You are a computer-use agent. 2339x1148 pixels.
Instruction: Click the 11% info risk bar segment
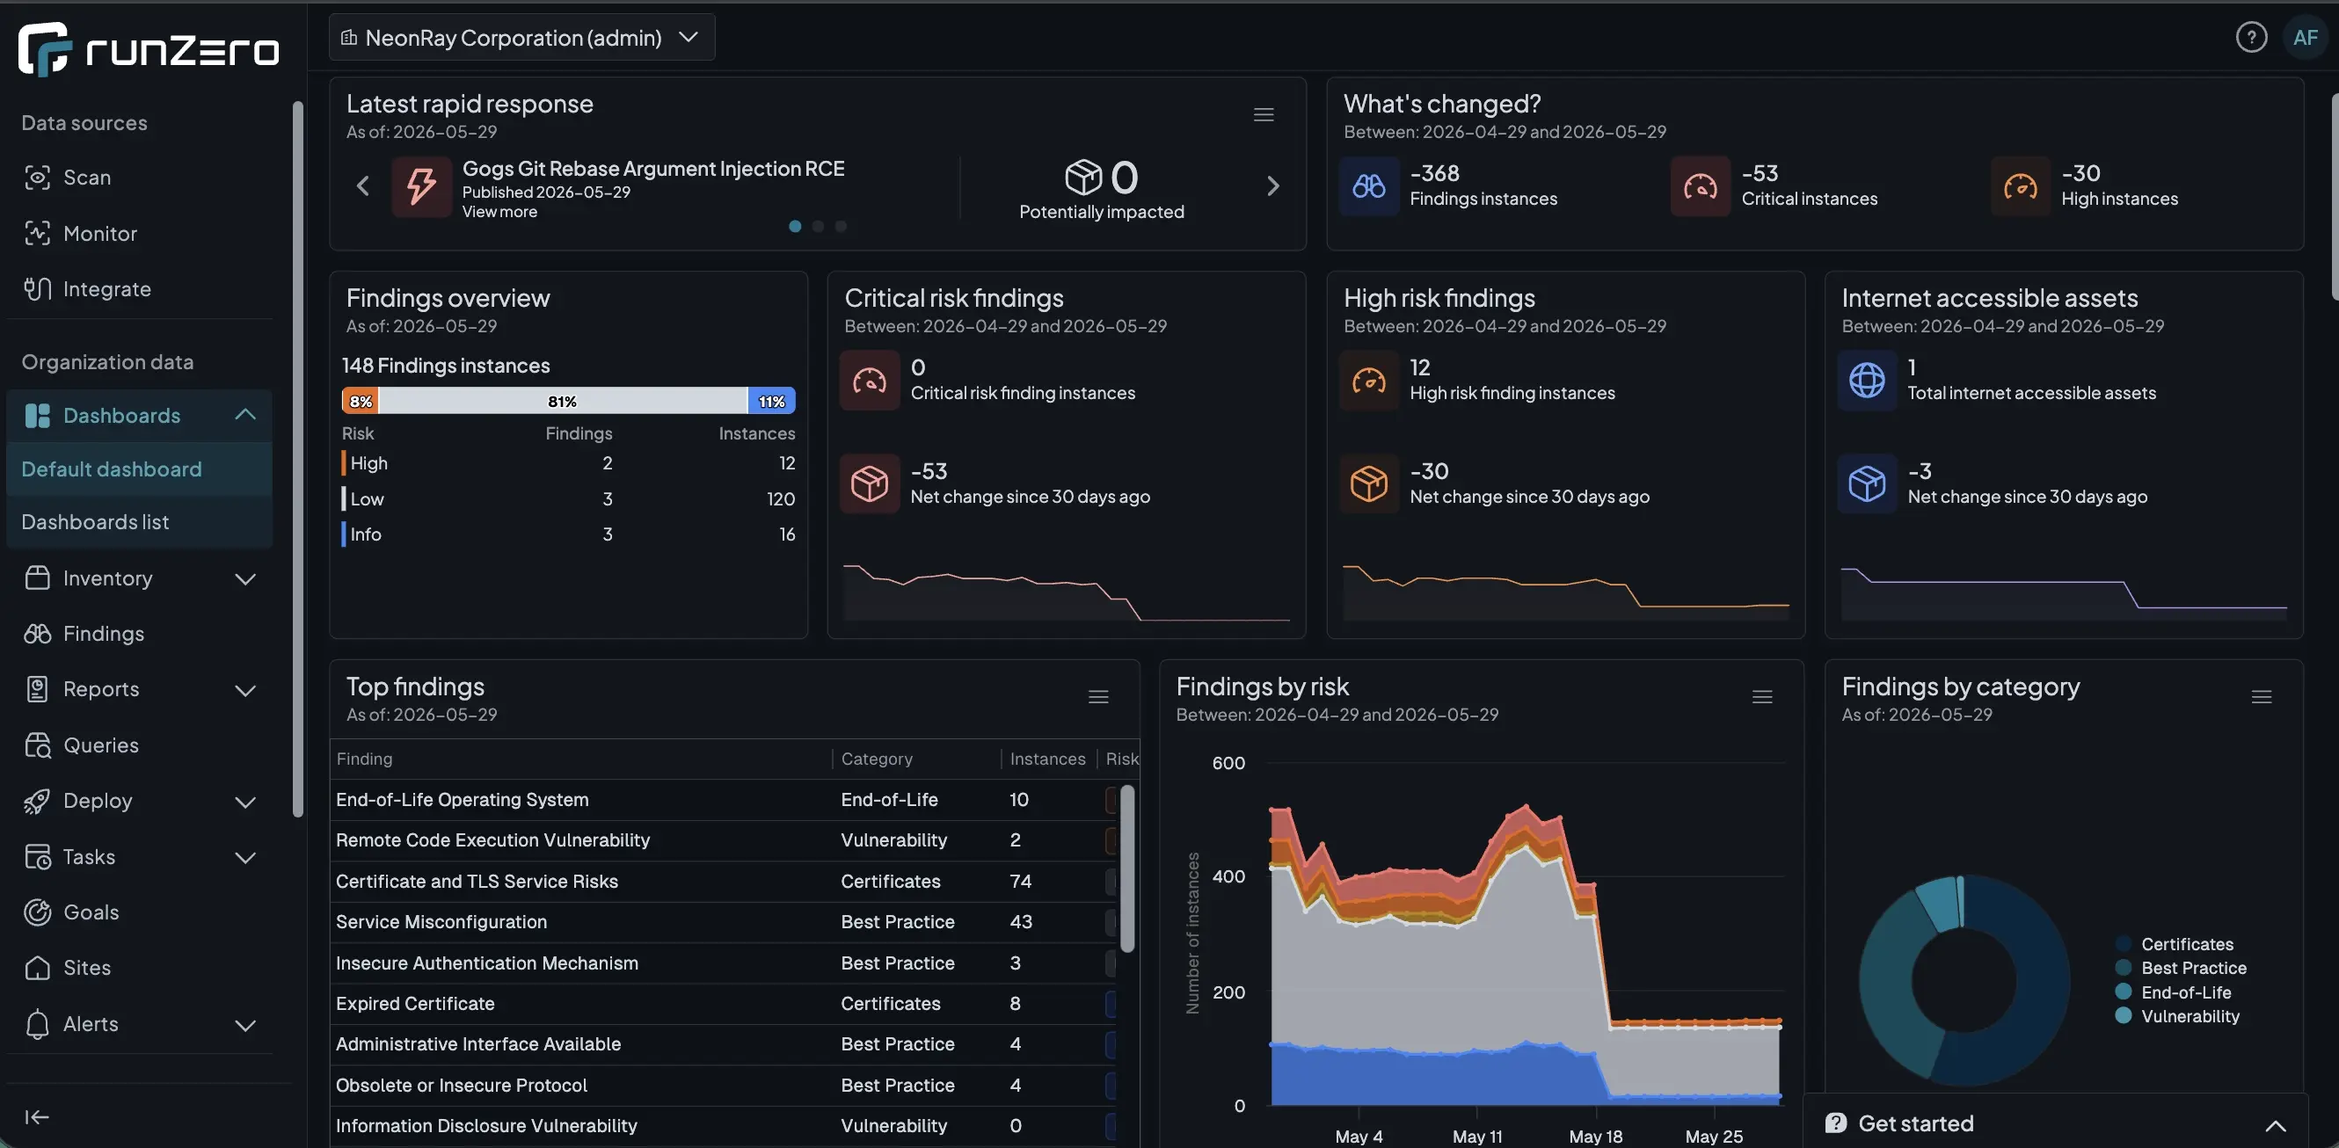point(771,401)
